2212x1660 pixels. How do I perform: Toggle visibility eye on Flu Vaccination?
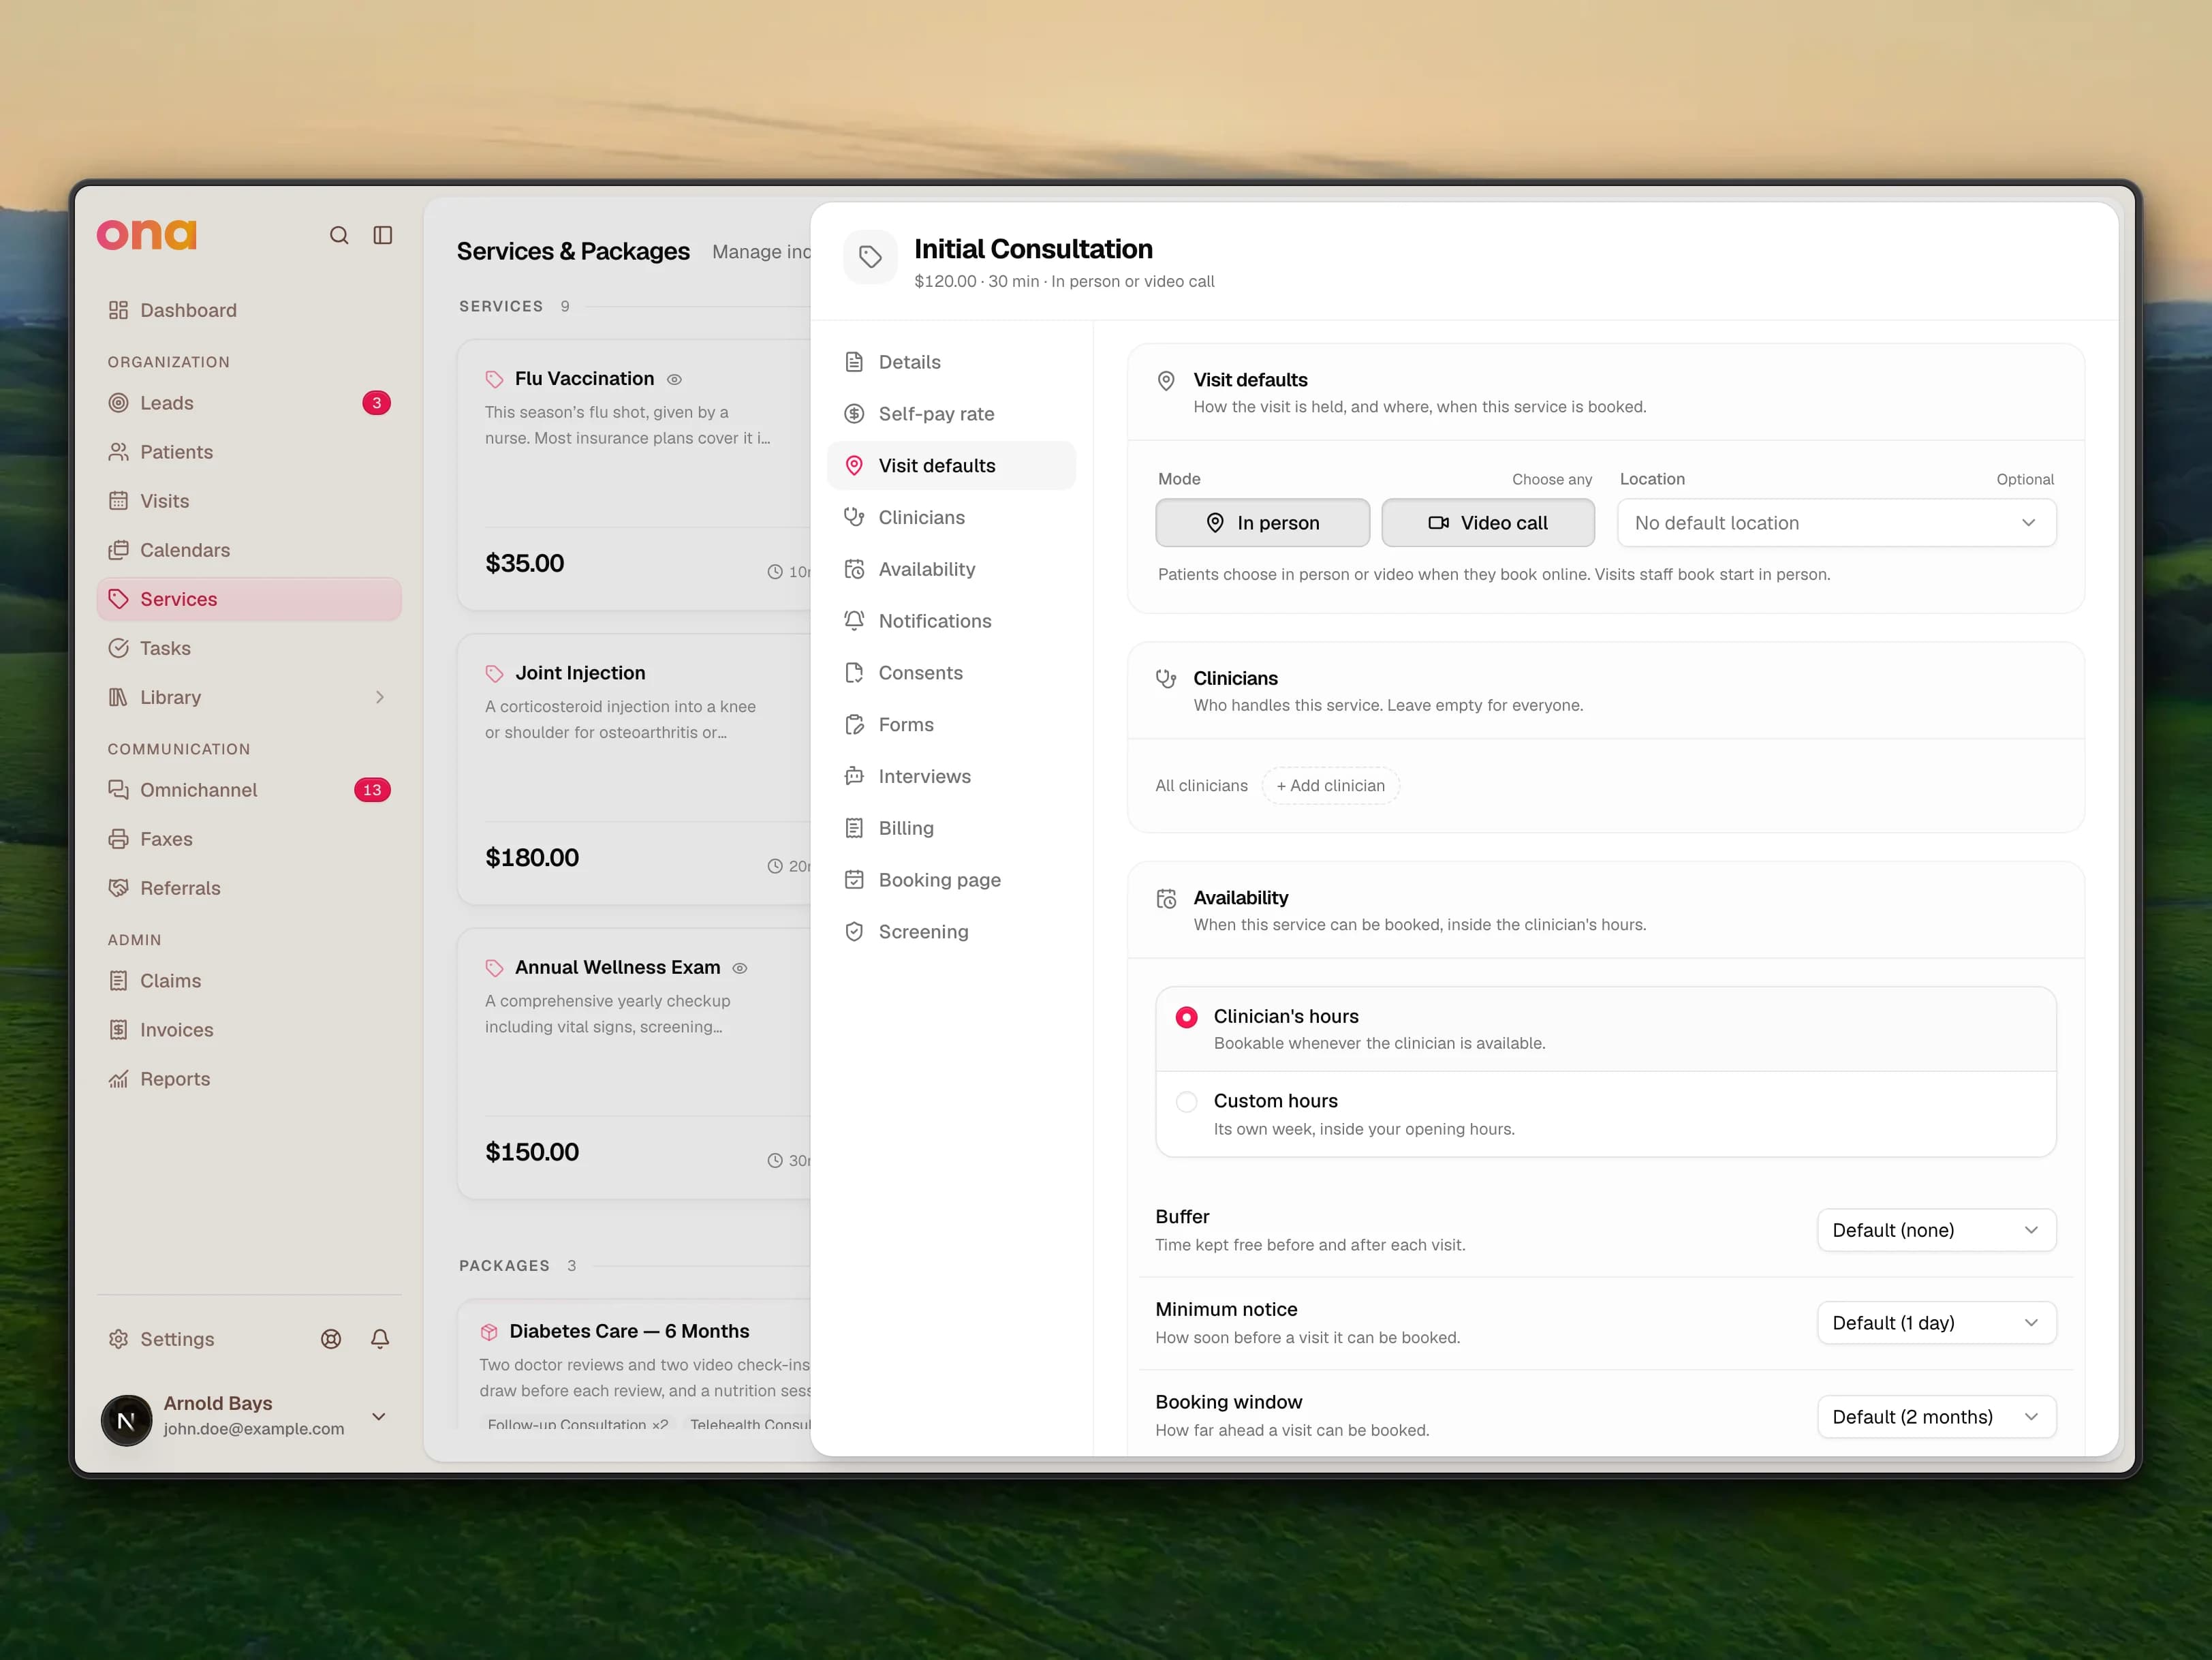675,380
